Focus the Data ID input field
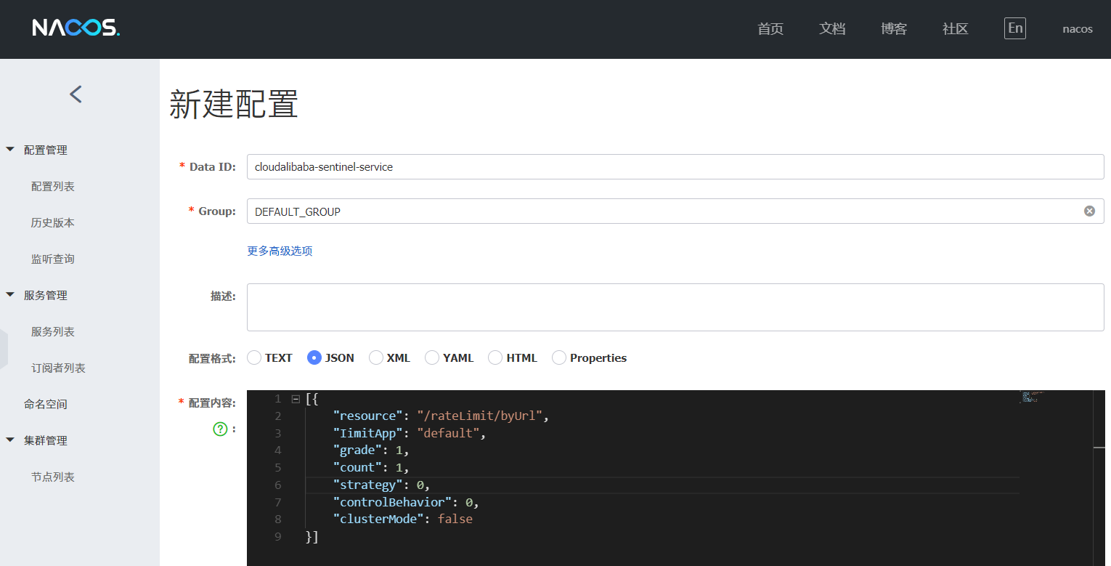This screenshot has width=1111, height=566. pyautogui.click(x=675, y=166)
